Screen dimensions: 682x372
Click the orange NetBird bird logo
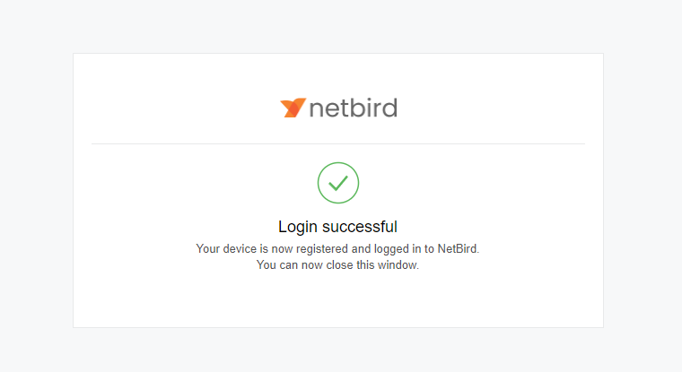click(293, 108)
